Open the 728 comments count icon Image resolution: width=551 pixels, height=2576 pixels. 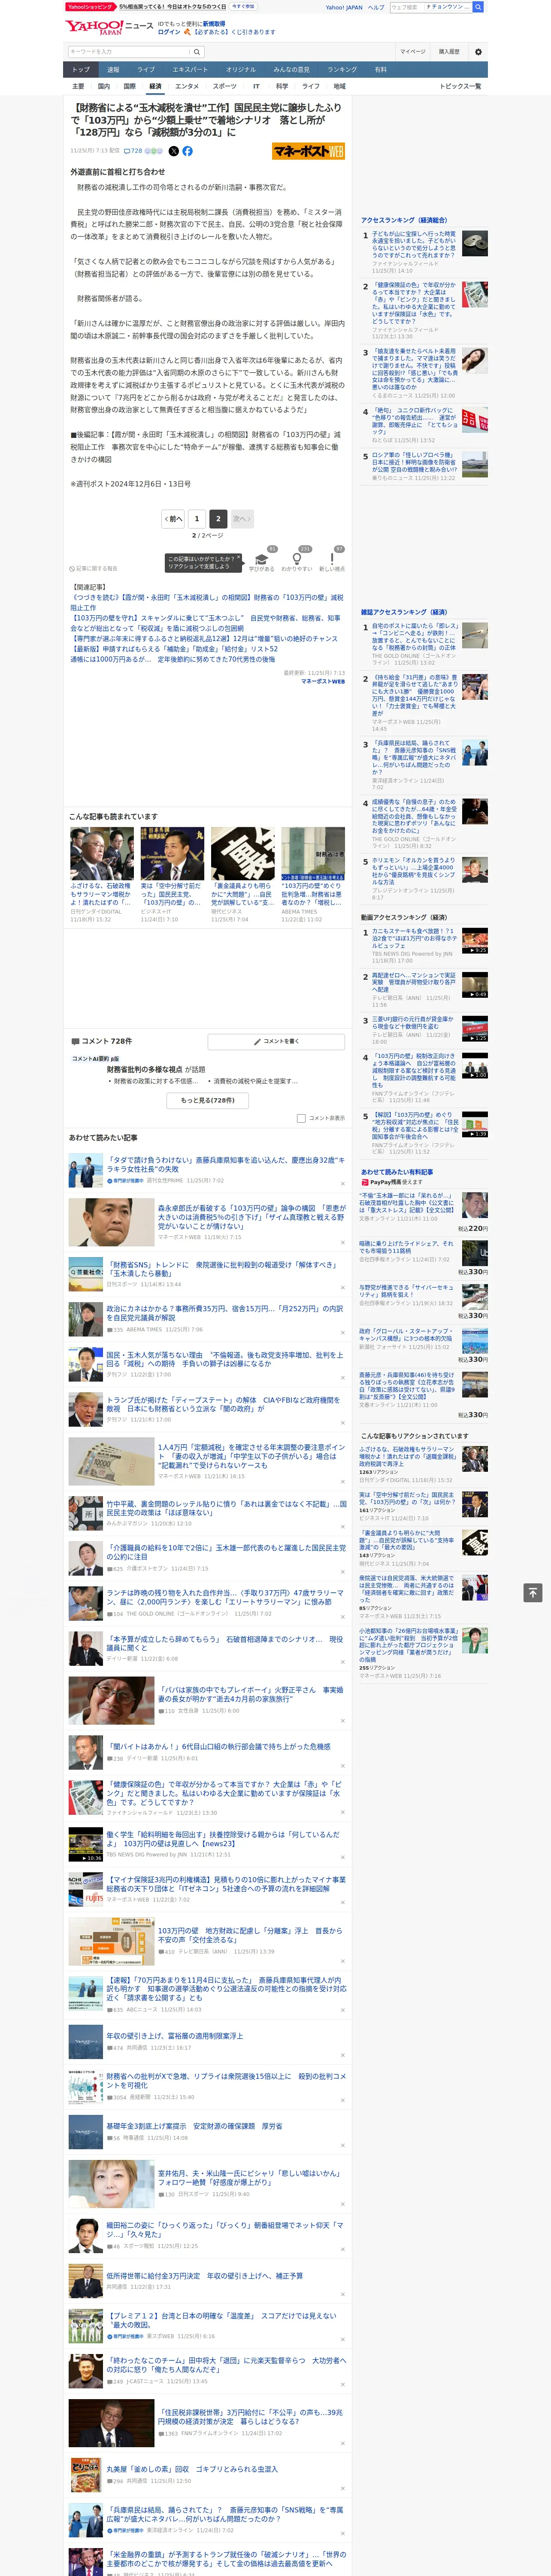tap(133, 151)
